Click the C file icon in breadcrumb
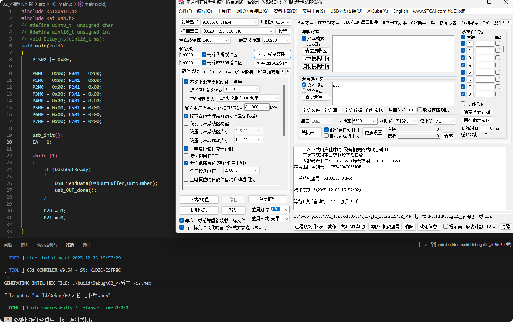This screenshot has width=513, height=322. (x=54, y=4)
